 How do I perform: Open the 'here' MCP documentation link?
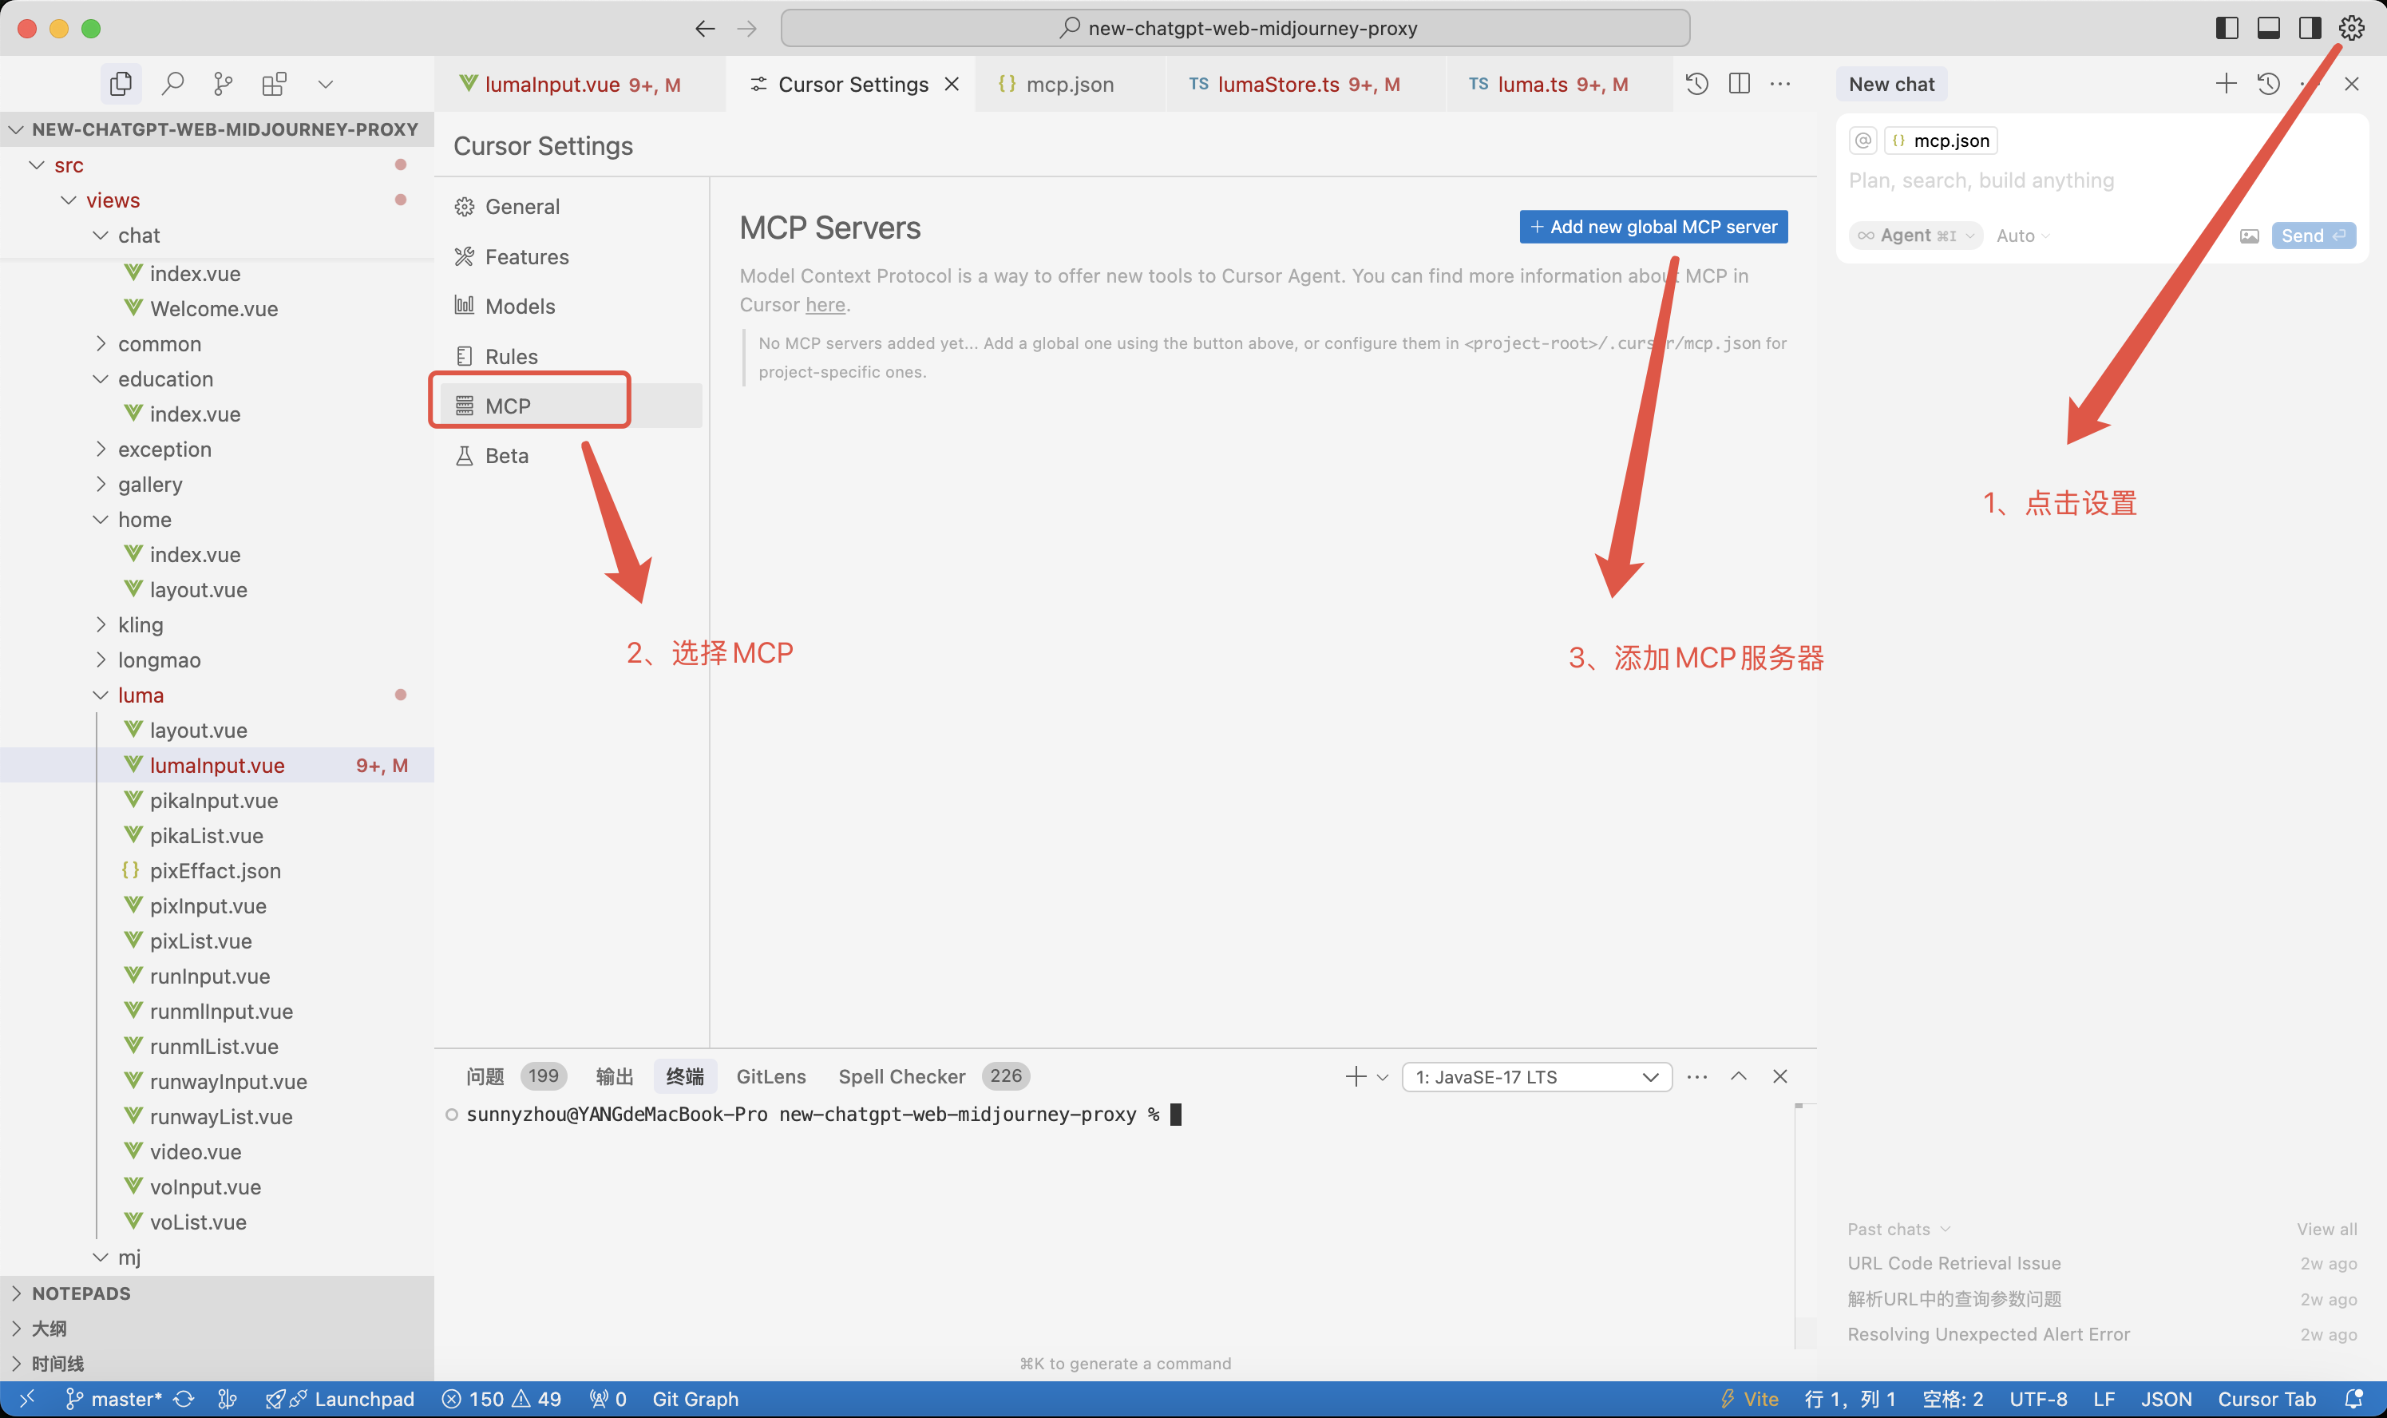click(x=825, y=305)
